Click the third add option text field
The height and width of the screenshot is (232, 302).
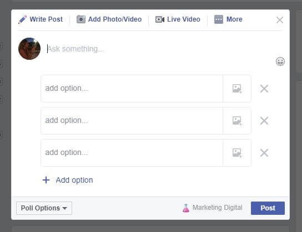(132, 153)
